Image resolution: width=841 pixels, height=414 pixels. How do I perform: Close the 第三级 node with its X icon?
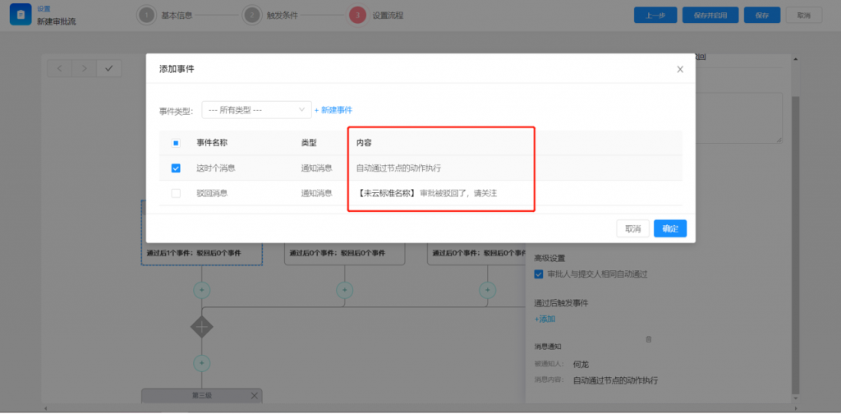click(254, 396)
